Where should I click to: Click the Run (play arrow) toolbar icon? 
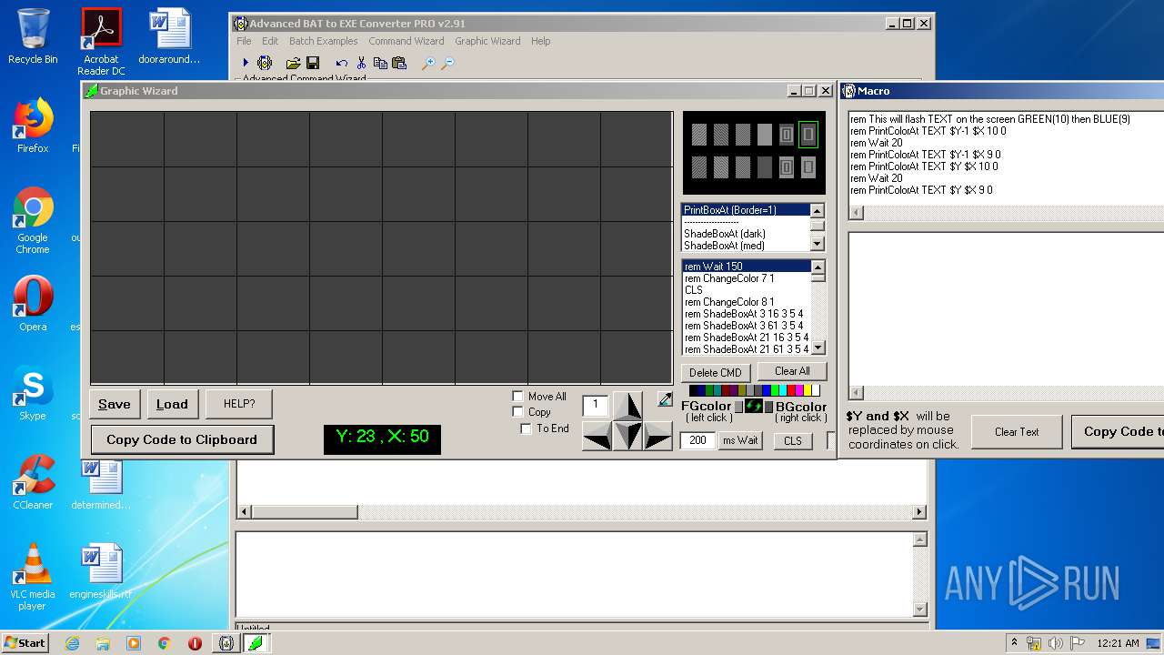[246, 63]
